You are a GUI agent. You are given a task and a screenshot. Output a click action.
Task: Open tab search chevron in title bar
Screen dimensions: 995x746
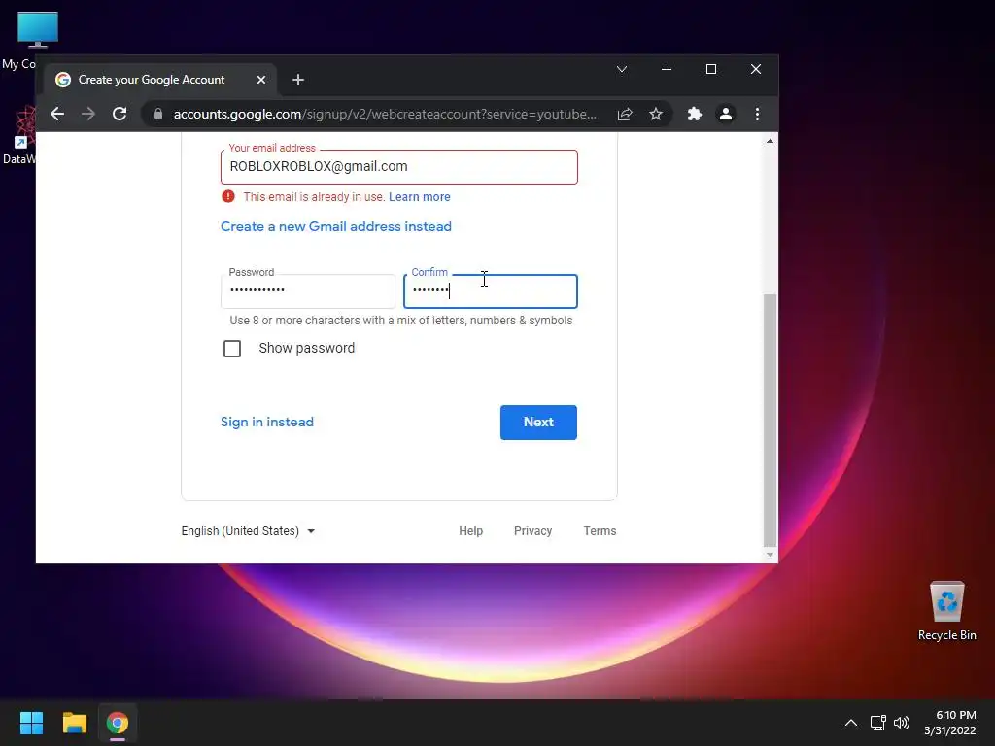pyautogui.click(x=622, y=69)
